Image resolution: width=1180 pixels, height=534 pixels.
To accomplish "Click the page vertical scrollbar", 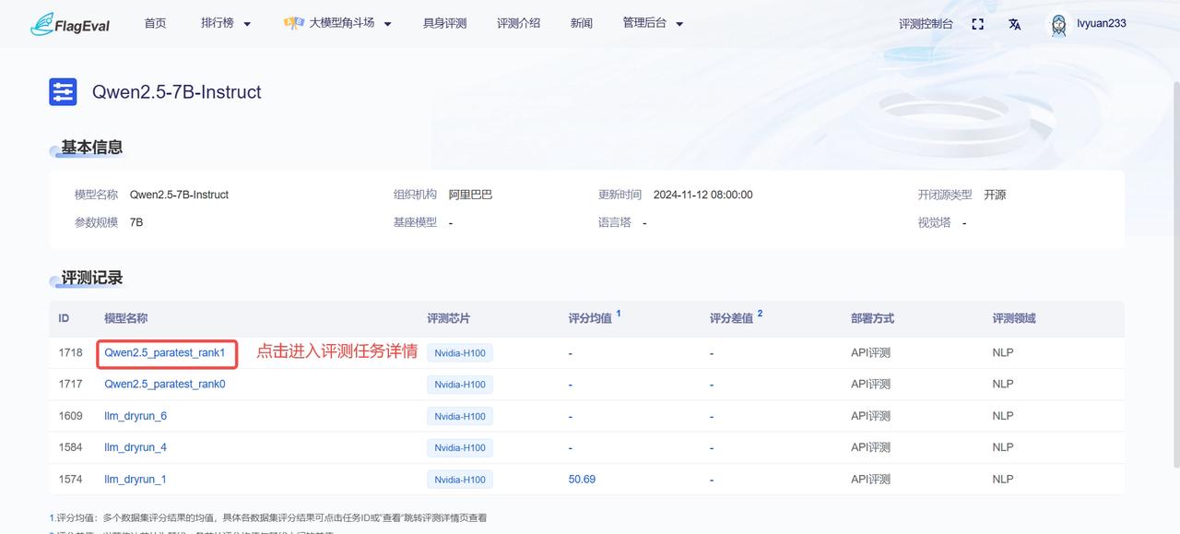I will point(1174,277).
